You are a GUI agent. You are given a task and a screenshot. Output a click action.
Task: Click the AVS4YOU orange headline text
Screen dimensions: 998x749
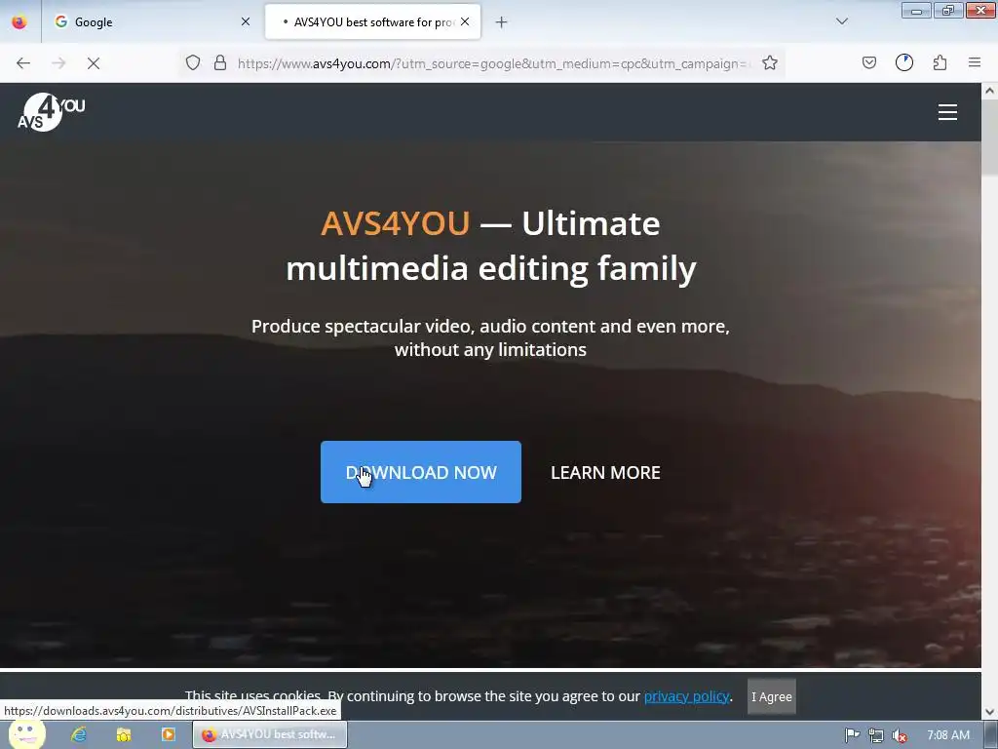click(x=396, y=223)
